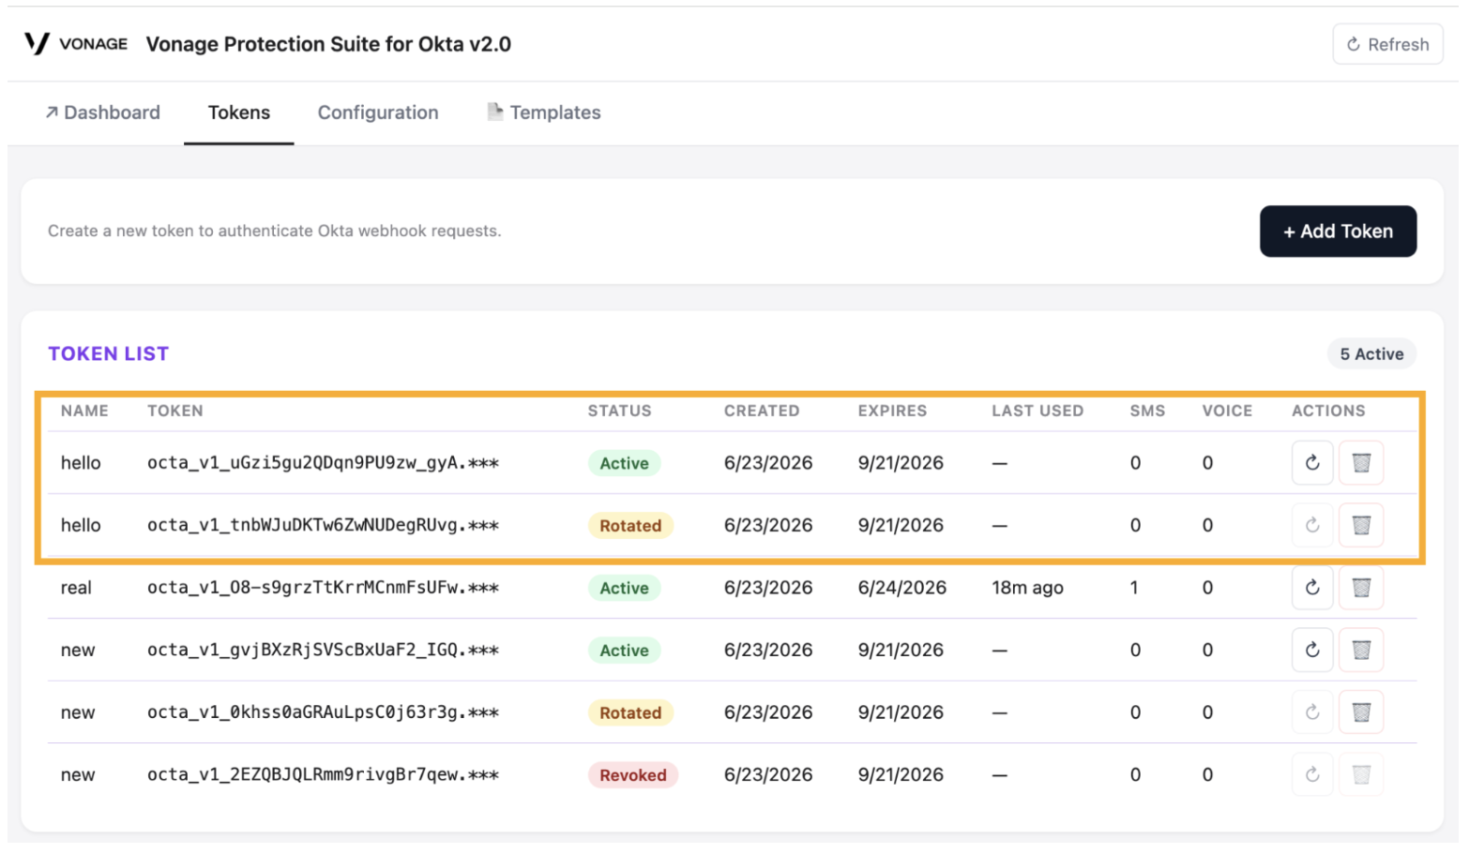Screen dimensions: 1469x854
Task: Select the octa_v1_O8 token string
Action: tap(323, 588)
